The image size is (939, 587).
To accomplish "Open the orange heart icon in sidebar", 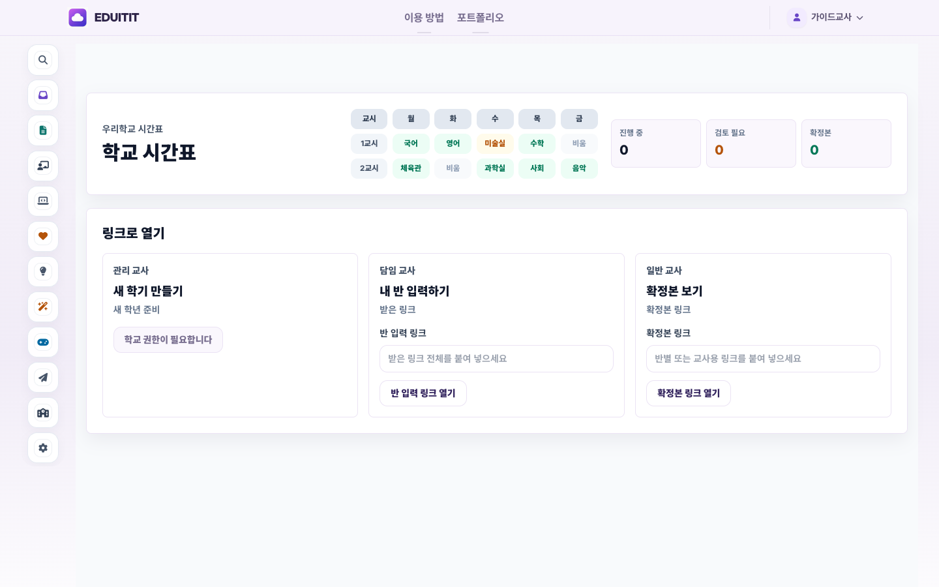I will pyautogui.click(x=43, y=236).
